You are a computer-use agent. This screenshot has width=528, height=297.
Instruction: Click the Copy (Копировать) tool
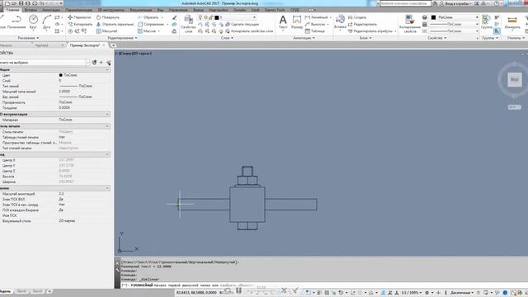point(80,24)
